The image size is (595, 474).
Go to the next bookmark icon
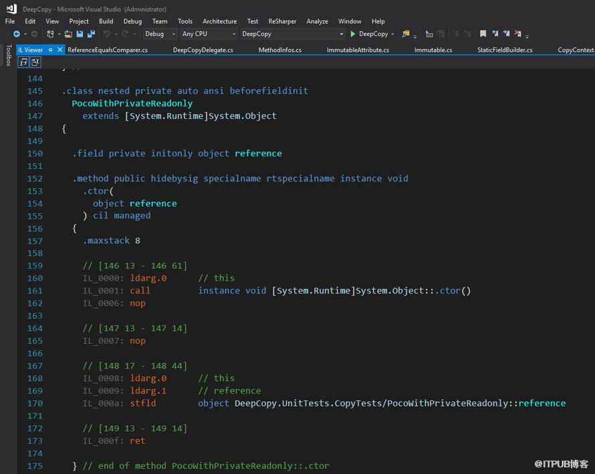click(x=507, y=34)
